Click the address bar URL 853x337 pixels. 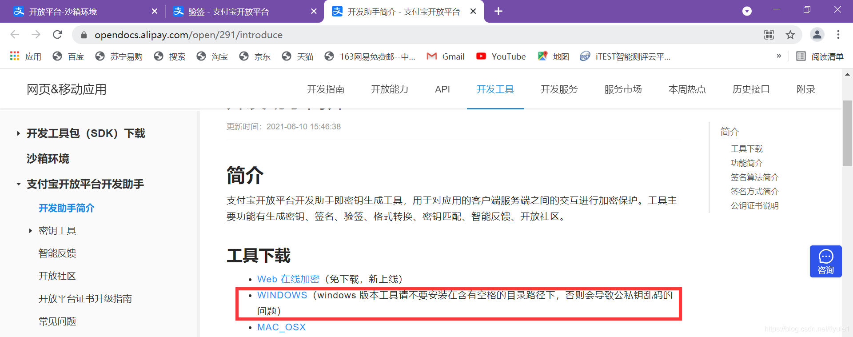pos(188,35)
